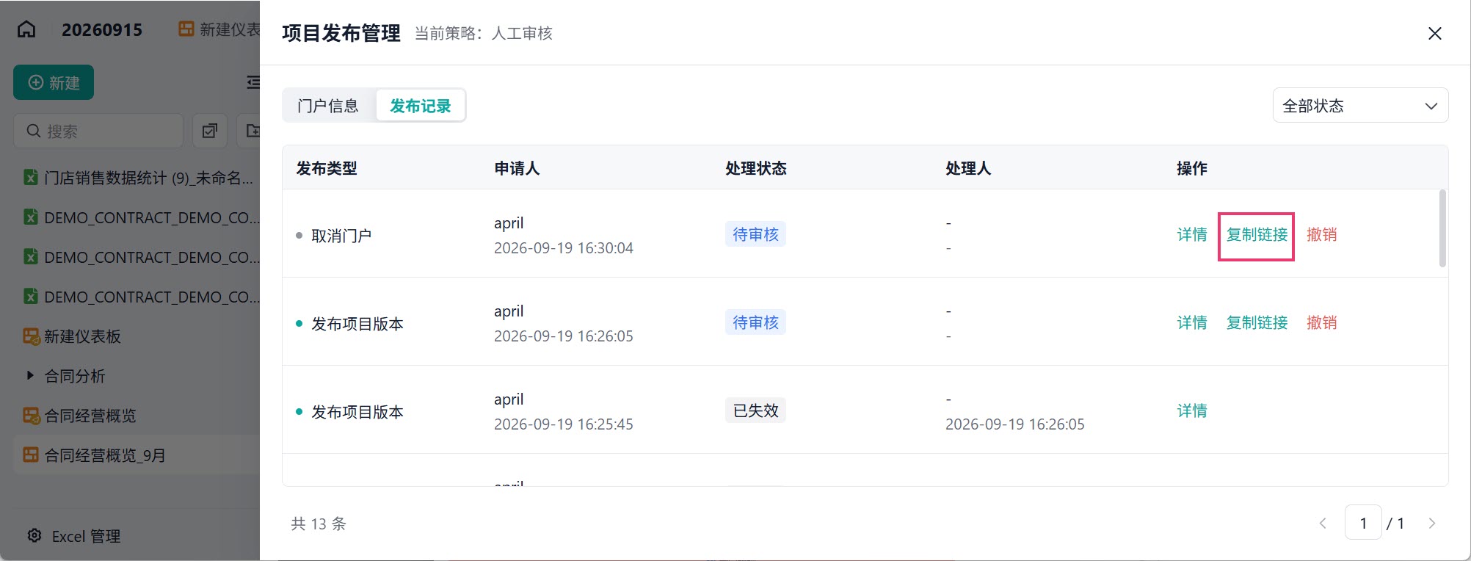Go to next page with the right arrow

pyautogui.click(x=1431, y=524)
